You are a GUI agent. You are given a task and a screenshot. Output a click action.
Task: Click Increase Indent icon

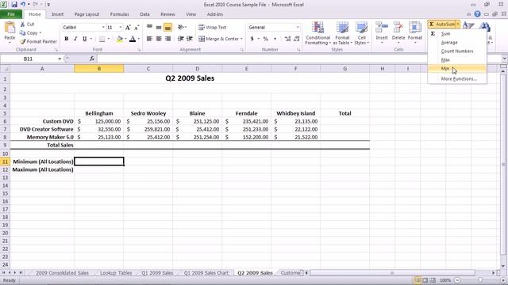[190, 39]
